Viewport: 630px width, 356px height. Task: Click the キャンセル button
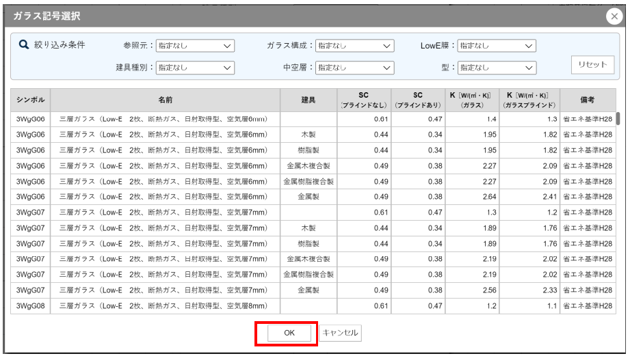340,333
